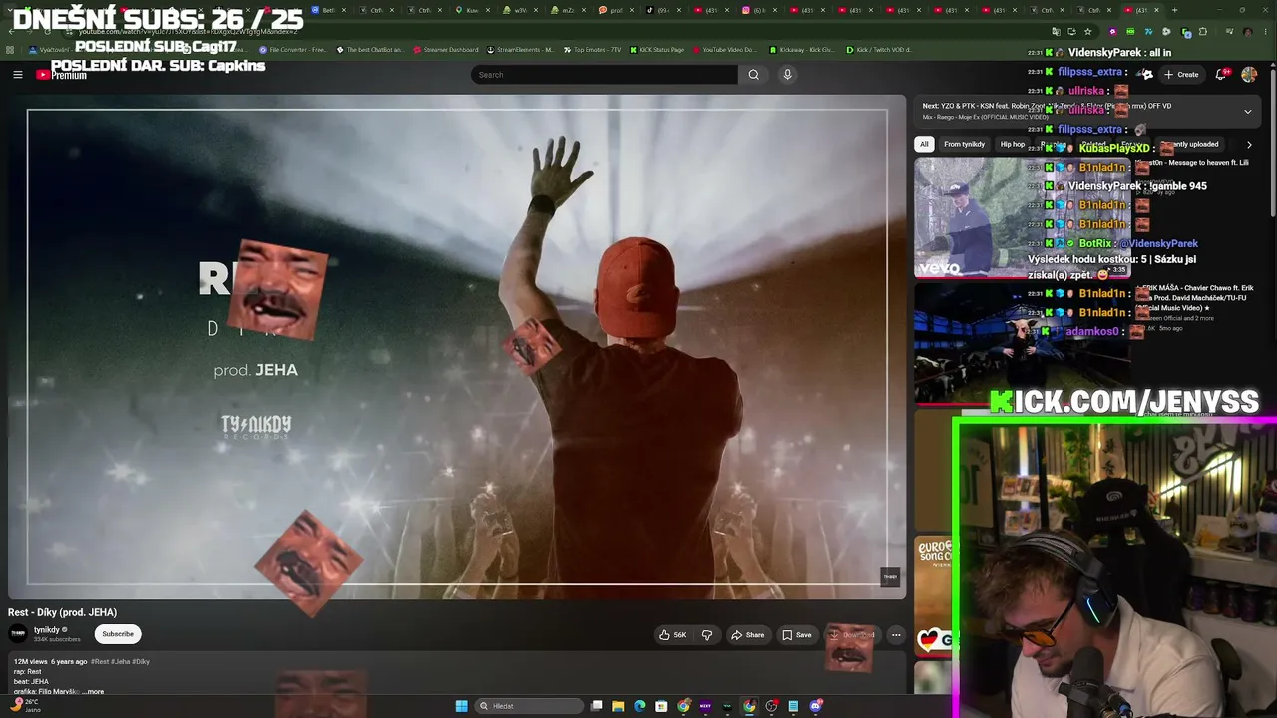This screenshot has width=1277, height=718.
Task: Open the KICK Status Page bookmark
Action: click(656, 50)
